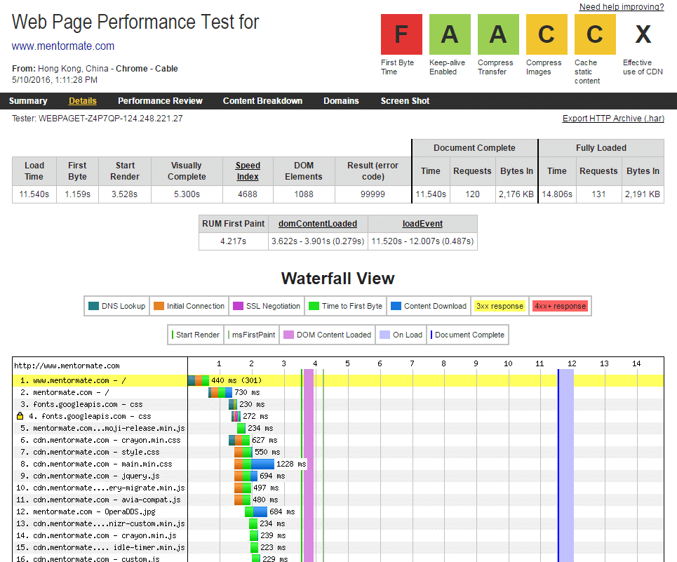The height and width of the screenshot is (562, 677).
Task: Click the Start Render value 3.528s
Action: (125, 194)
